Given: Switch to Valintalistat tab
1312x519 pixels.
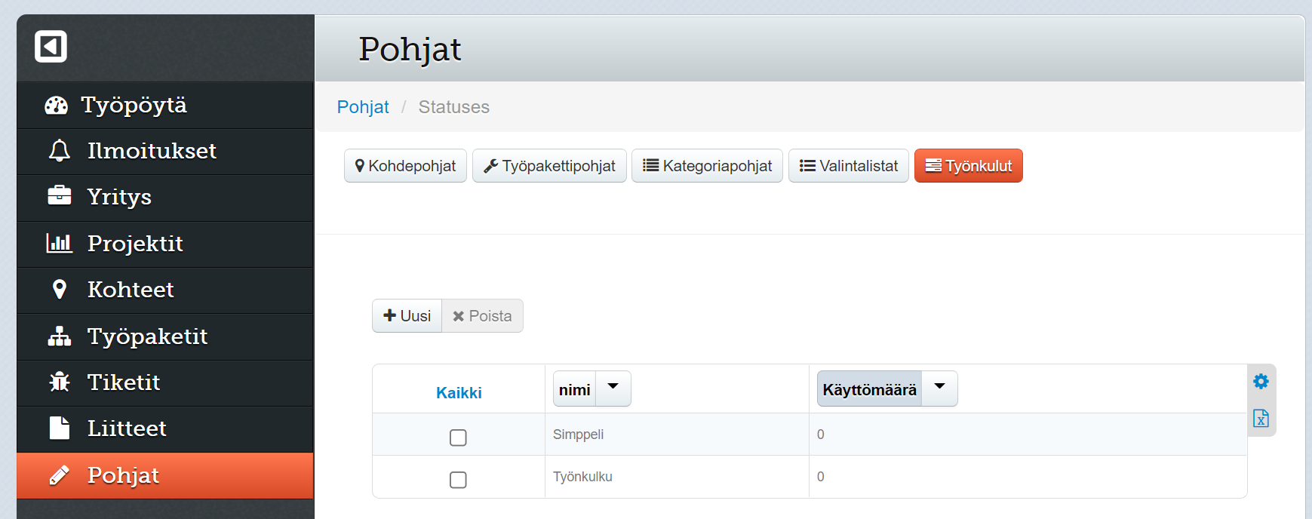Looking at the screenshot, I should [849, 166].
